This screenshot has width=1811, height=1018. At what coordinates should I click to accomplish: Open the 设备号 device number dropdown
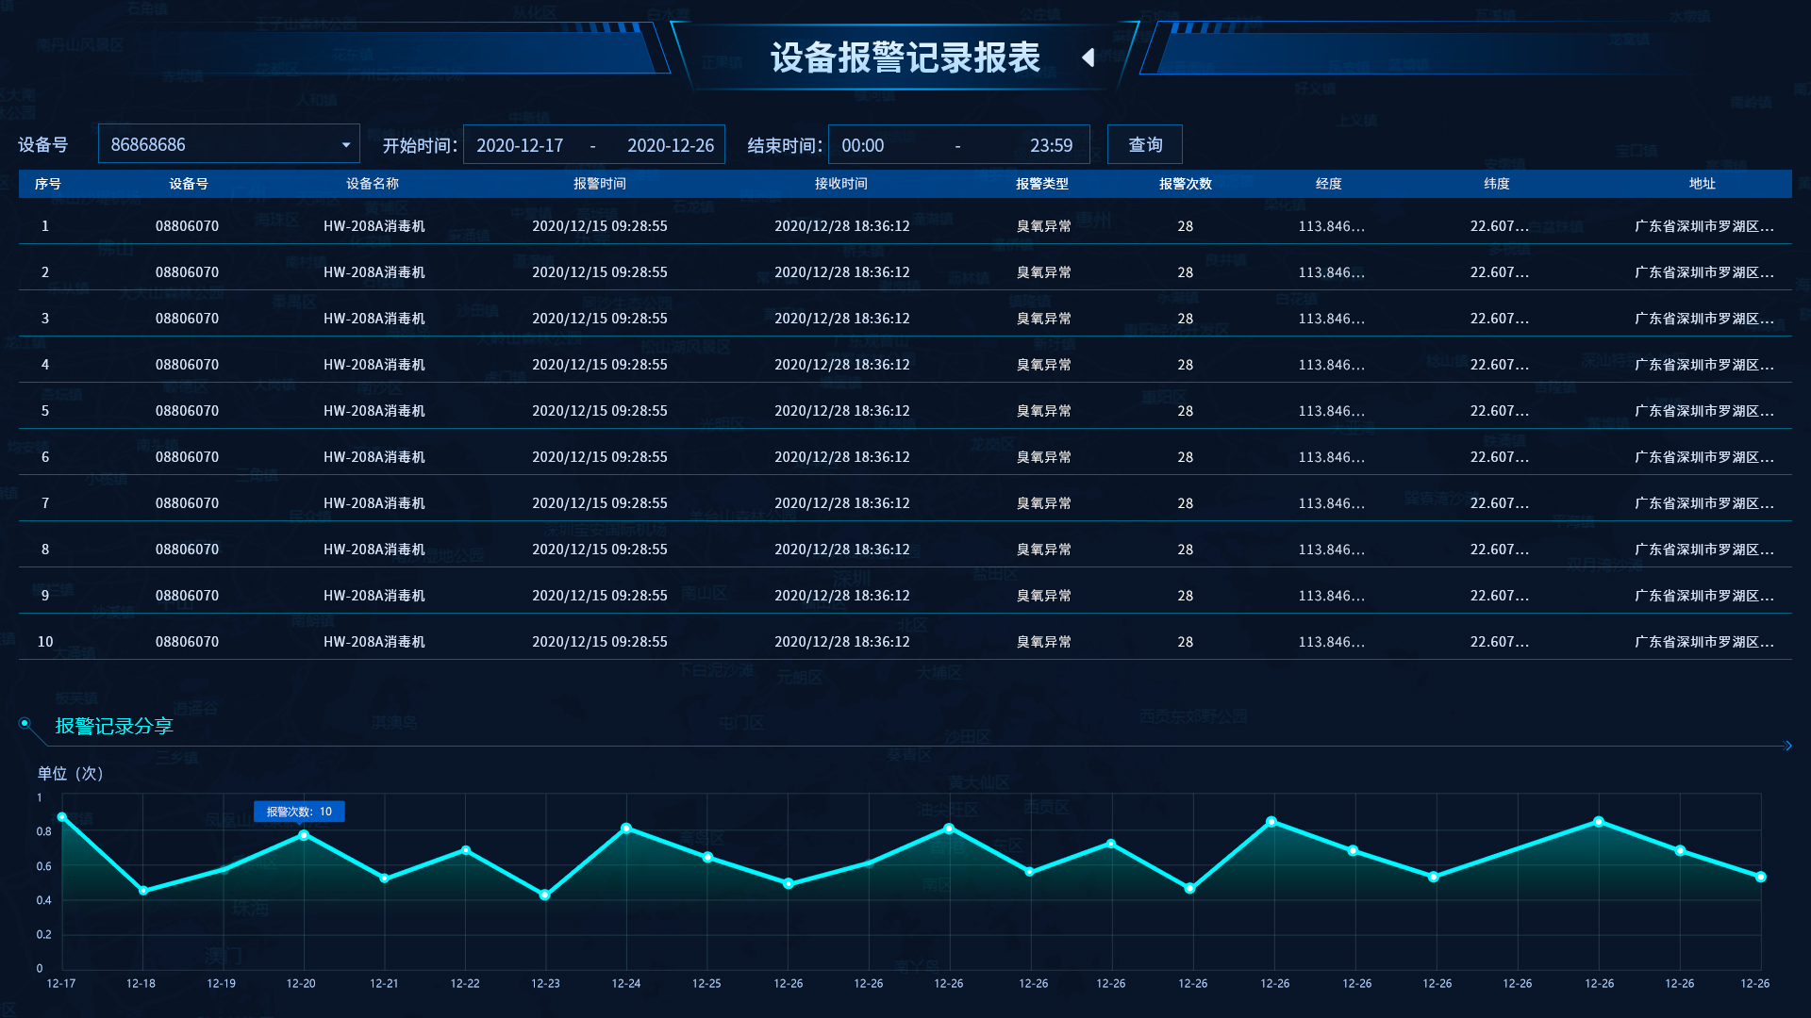346,143
